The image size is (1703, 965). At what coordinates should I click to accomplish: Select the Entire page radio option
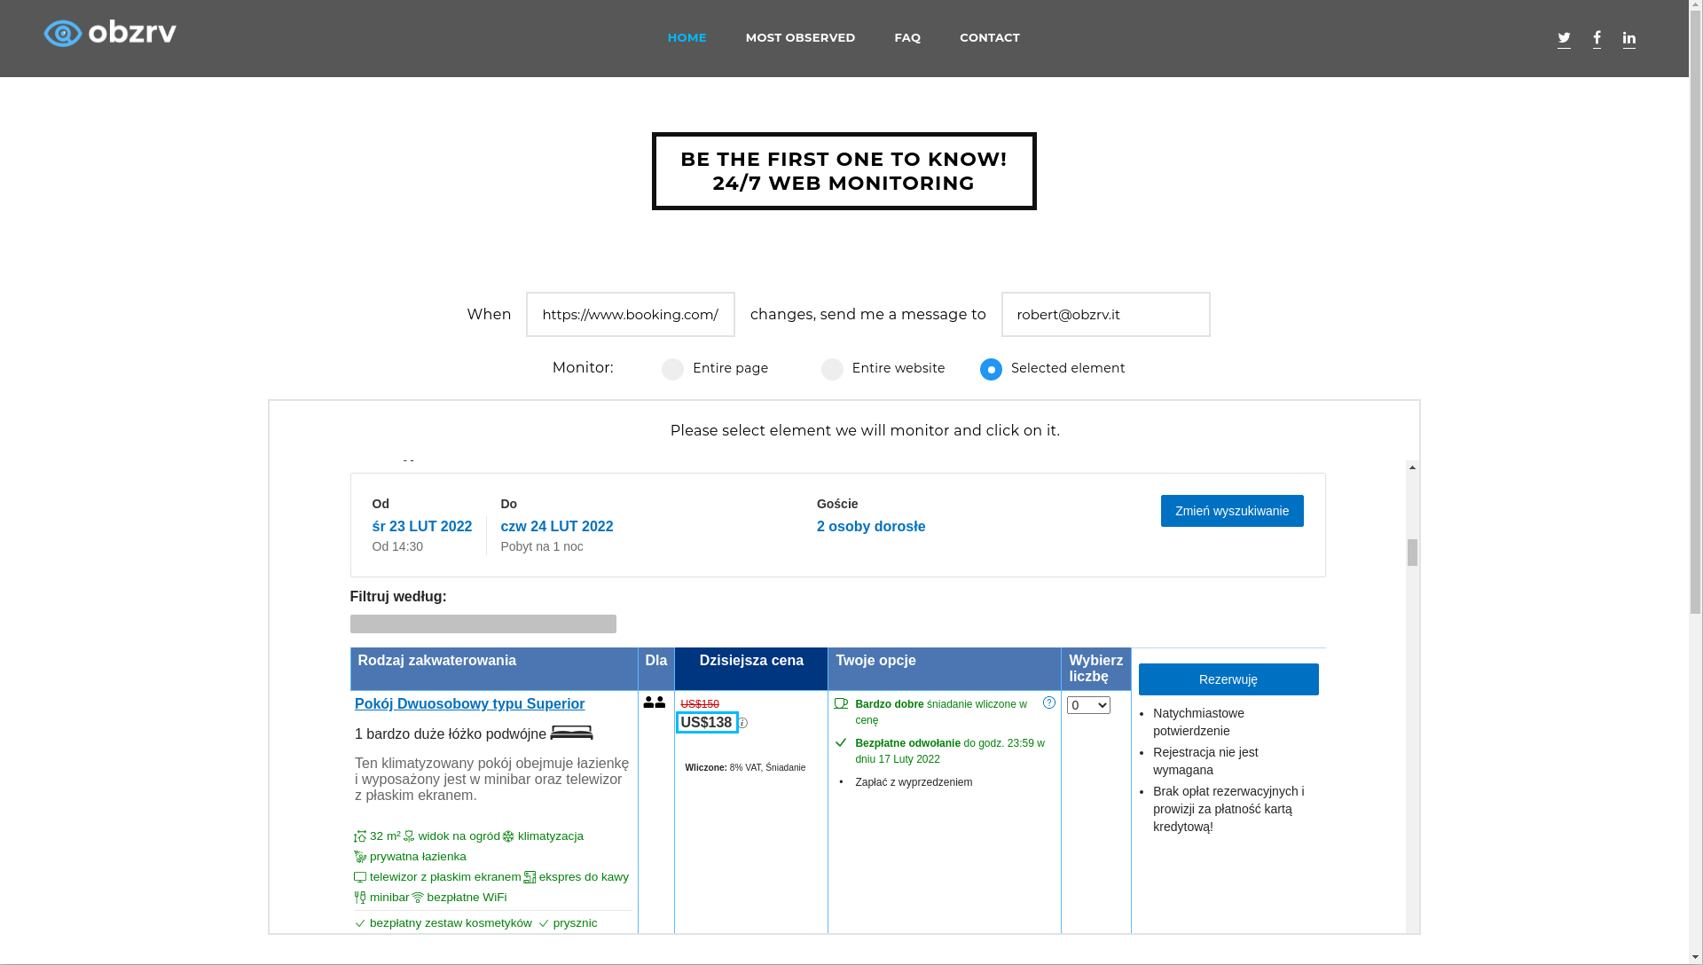click(x=672, y=369)
